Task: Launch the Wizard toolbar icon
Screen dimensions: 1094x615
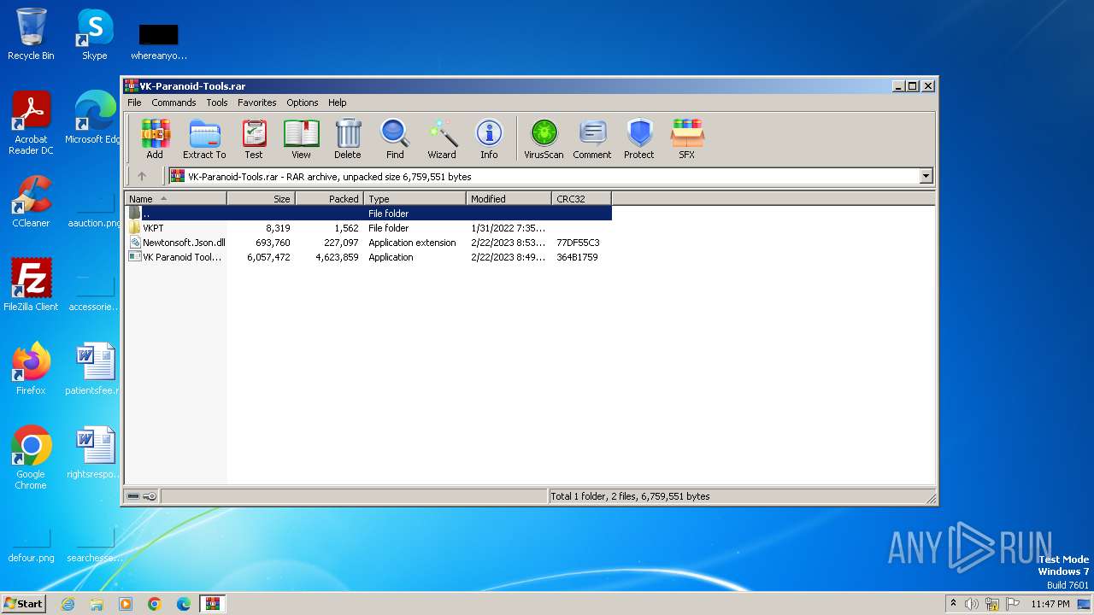Action: (442, 139)
